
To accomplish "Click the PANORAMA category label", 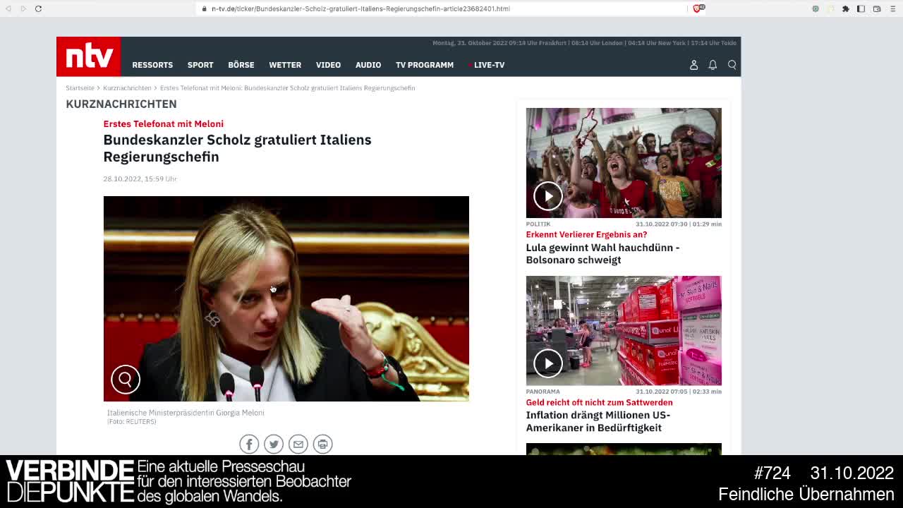I will click(543, 391).
